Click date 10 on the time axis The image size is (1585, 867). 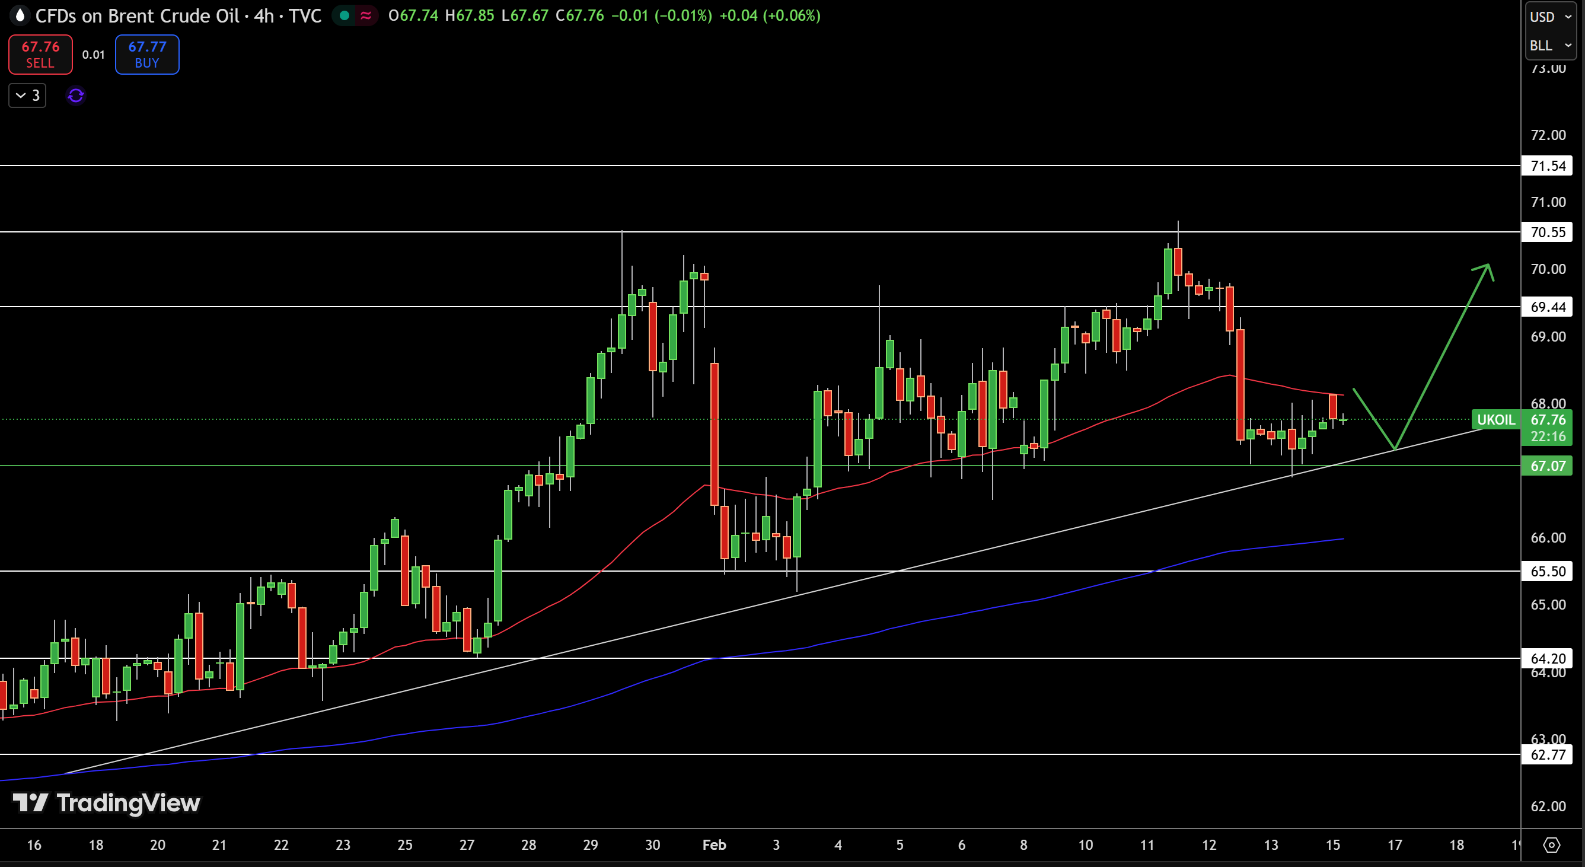1085,845
